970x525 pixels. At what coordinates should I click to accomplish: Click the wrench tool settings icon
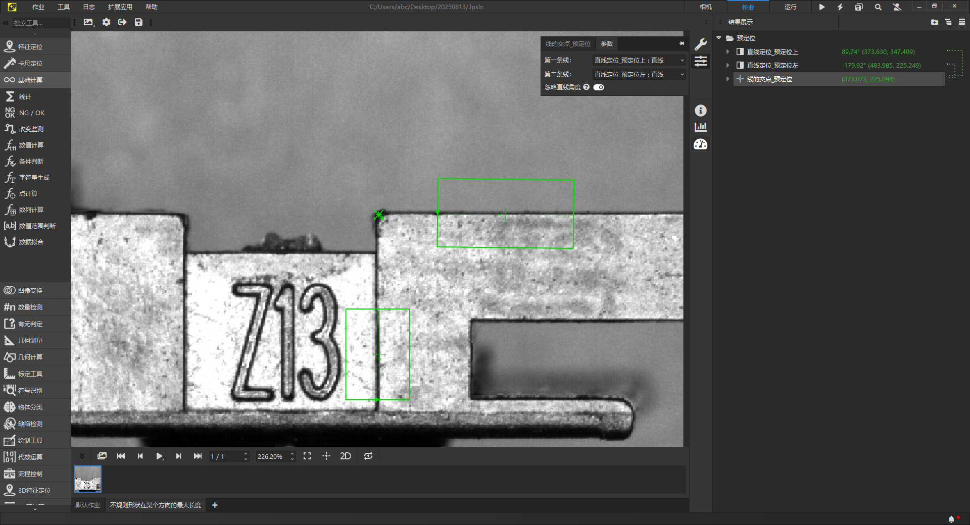pos(701,44)
